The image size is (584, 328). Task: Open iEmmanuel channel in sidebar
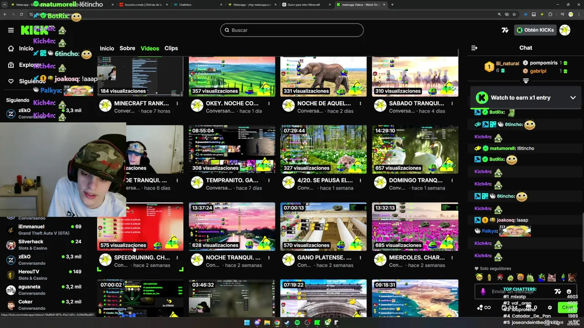pos(44,230)
